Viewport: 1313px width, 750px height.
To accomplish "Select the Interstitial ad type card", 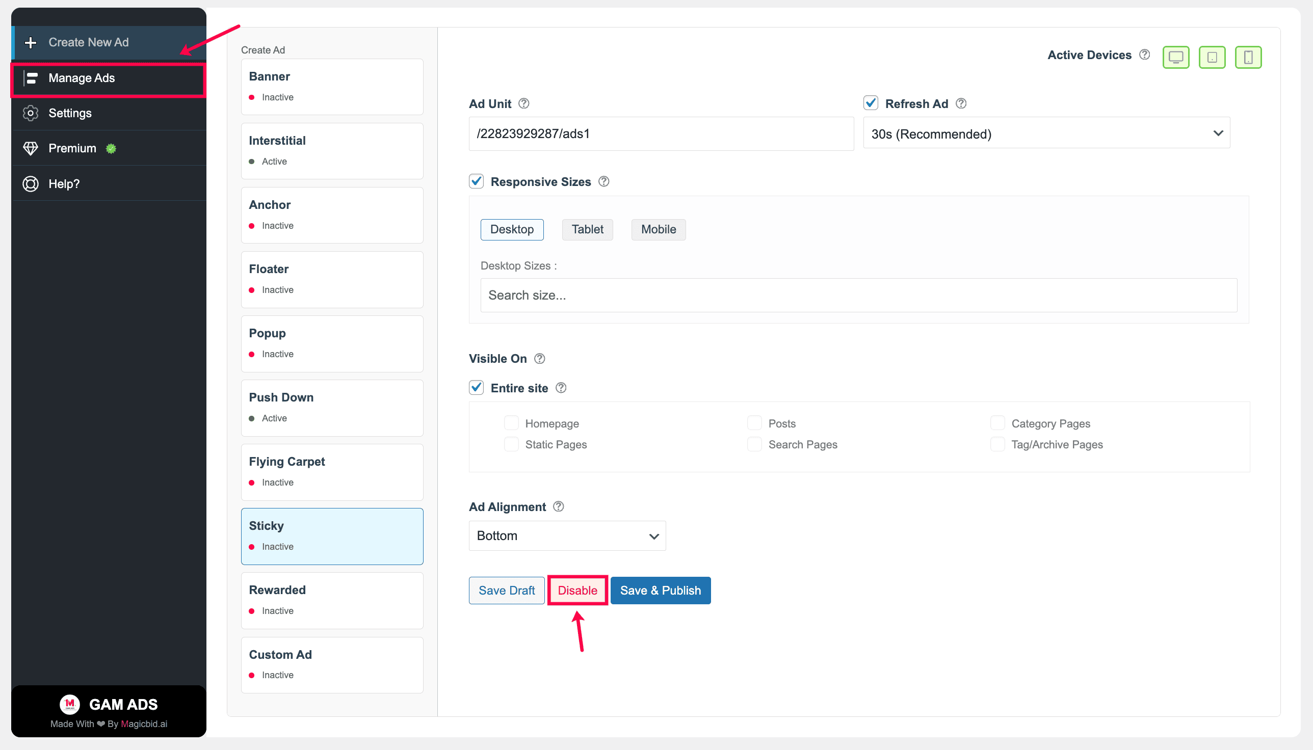I will tap(332, 151).
